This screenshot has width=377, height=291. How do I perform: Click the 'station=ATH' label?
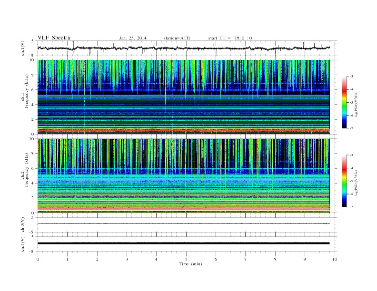click(177, 38)
